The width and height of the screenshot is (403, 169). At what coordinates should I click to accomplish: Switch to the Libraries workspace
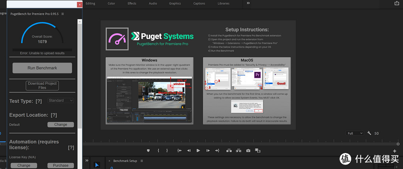tap(224, 3)
